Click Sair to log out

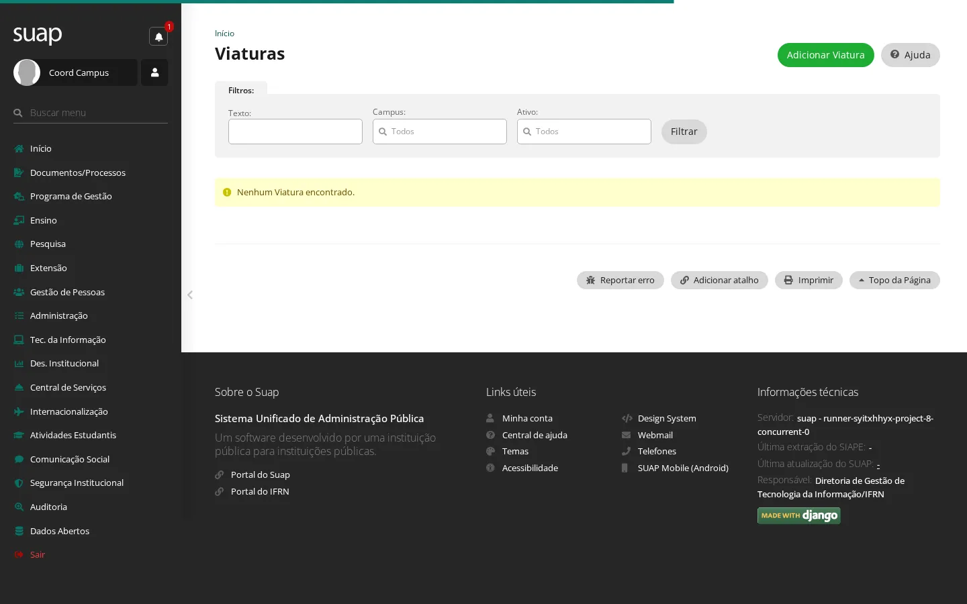91,554
